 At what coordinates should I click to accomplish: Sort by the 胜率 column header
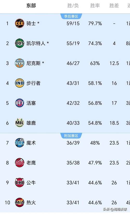(x=95, y=5)
